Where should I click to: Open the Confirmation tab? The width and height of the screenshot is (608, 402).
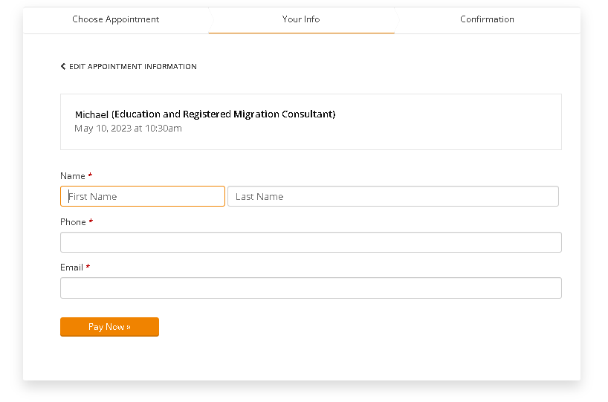click(487, 19)
